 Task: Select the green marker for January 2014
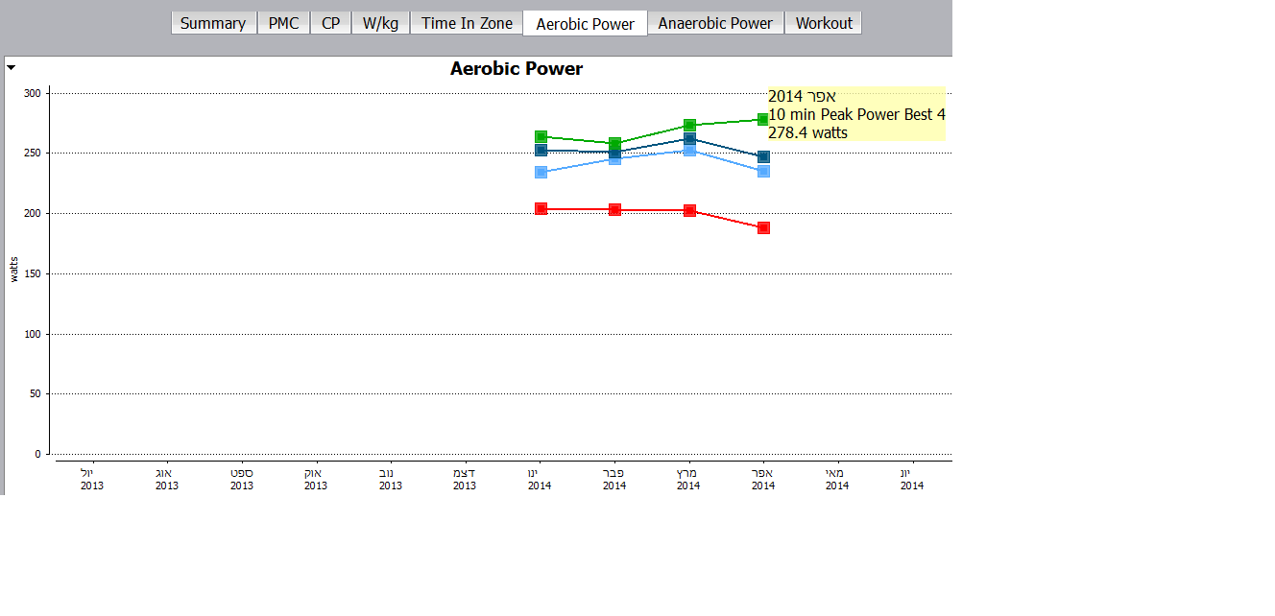(x=541, y=137)
